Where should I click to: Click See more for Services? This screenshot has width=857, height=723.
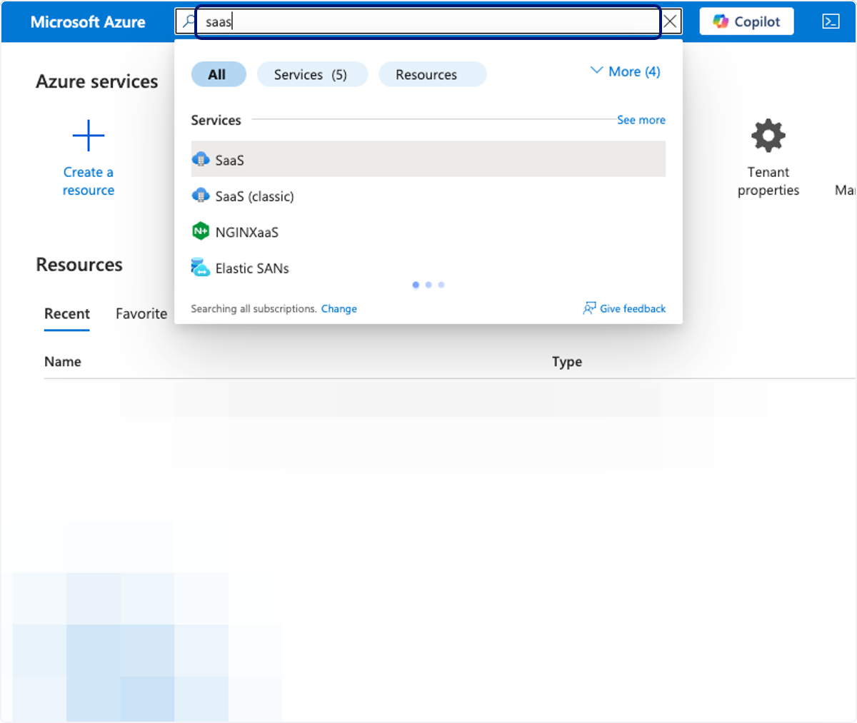[x=641, y=120]
